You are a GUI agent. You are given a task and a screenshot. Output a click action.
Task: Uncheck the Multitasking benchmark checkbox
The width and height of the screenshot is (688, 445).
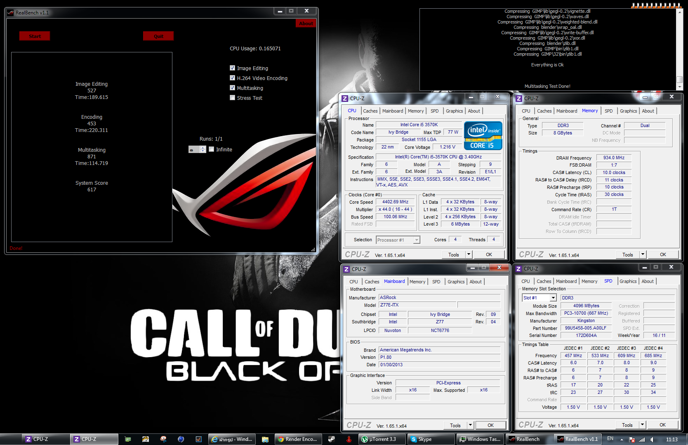[x=233, y=88]
